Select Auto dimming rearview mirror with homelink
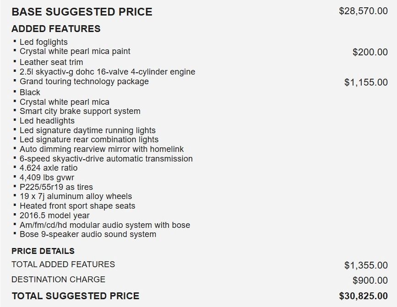 102,149
